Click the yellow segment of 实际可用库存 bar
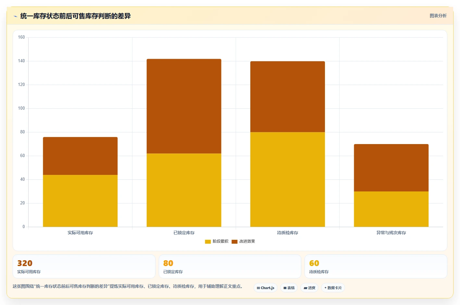 [x=80, y=201]
